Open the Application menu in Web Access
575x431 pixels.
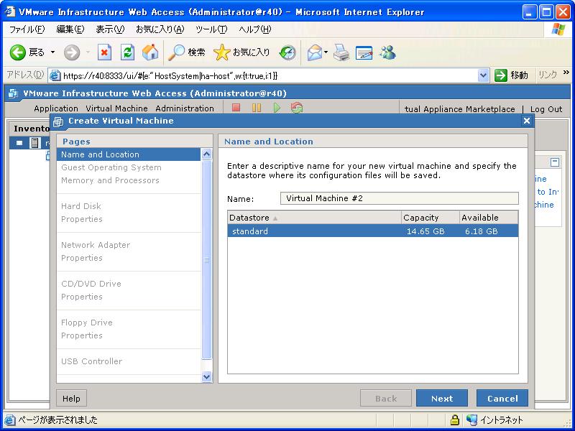[x=56, y=108]
